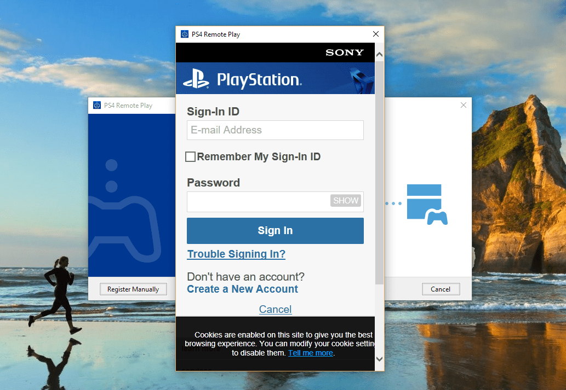Click the Sign-In ID label

[213, 112]
